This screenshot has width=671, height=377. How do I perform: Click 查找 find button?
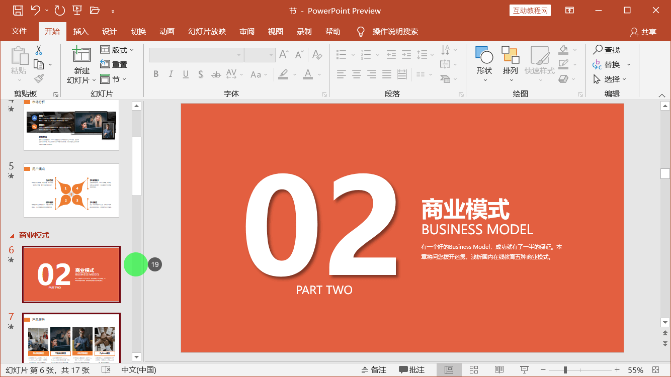(x=607, y=50)
